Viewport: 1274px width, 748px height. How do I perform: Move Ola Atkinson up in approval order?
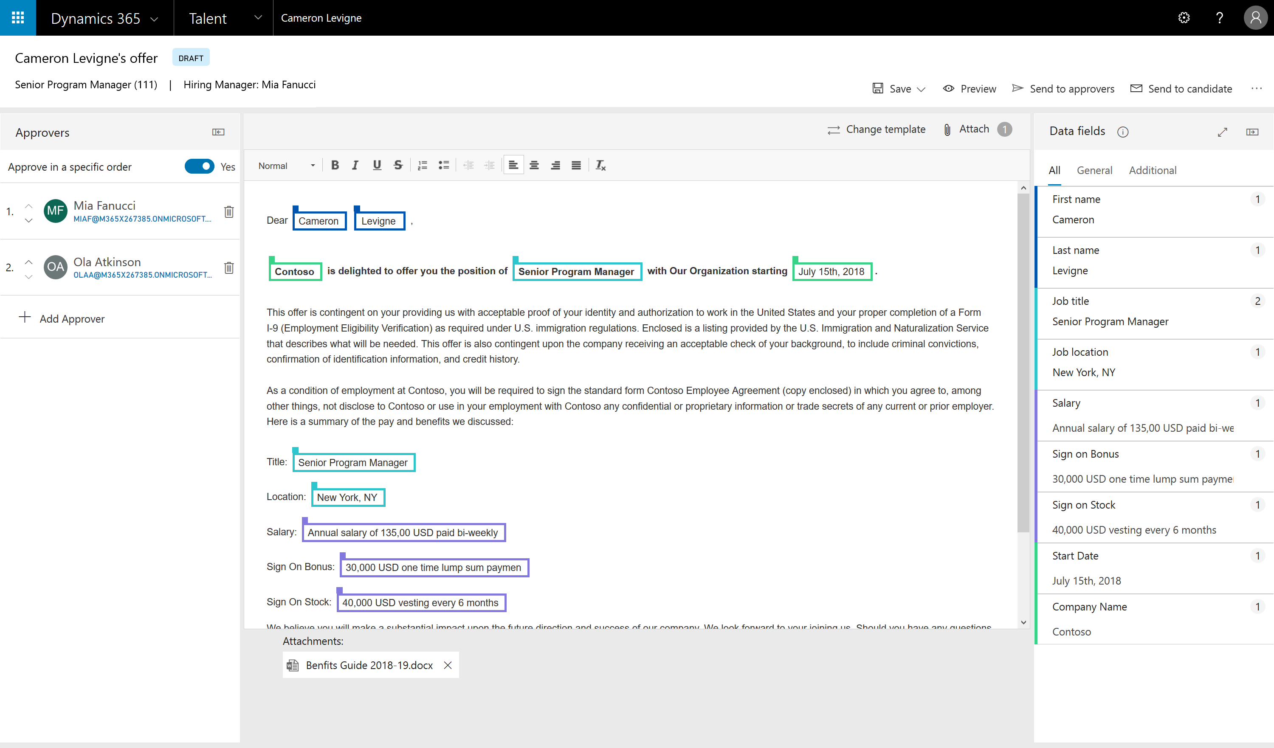pyautogui.click(x=29, y=262)
